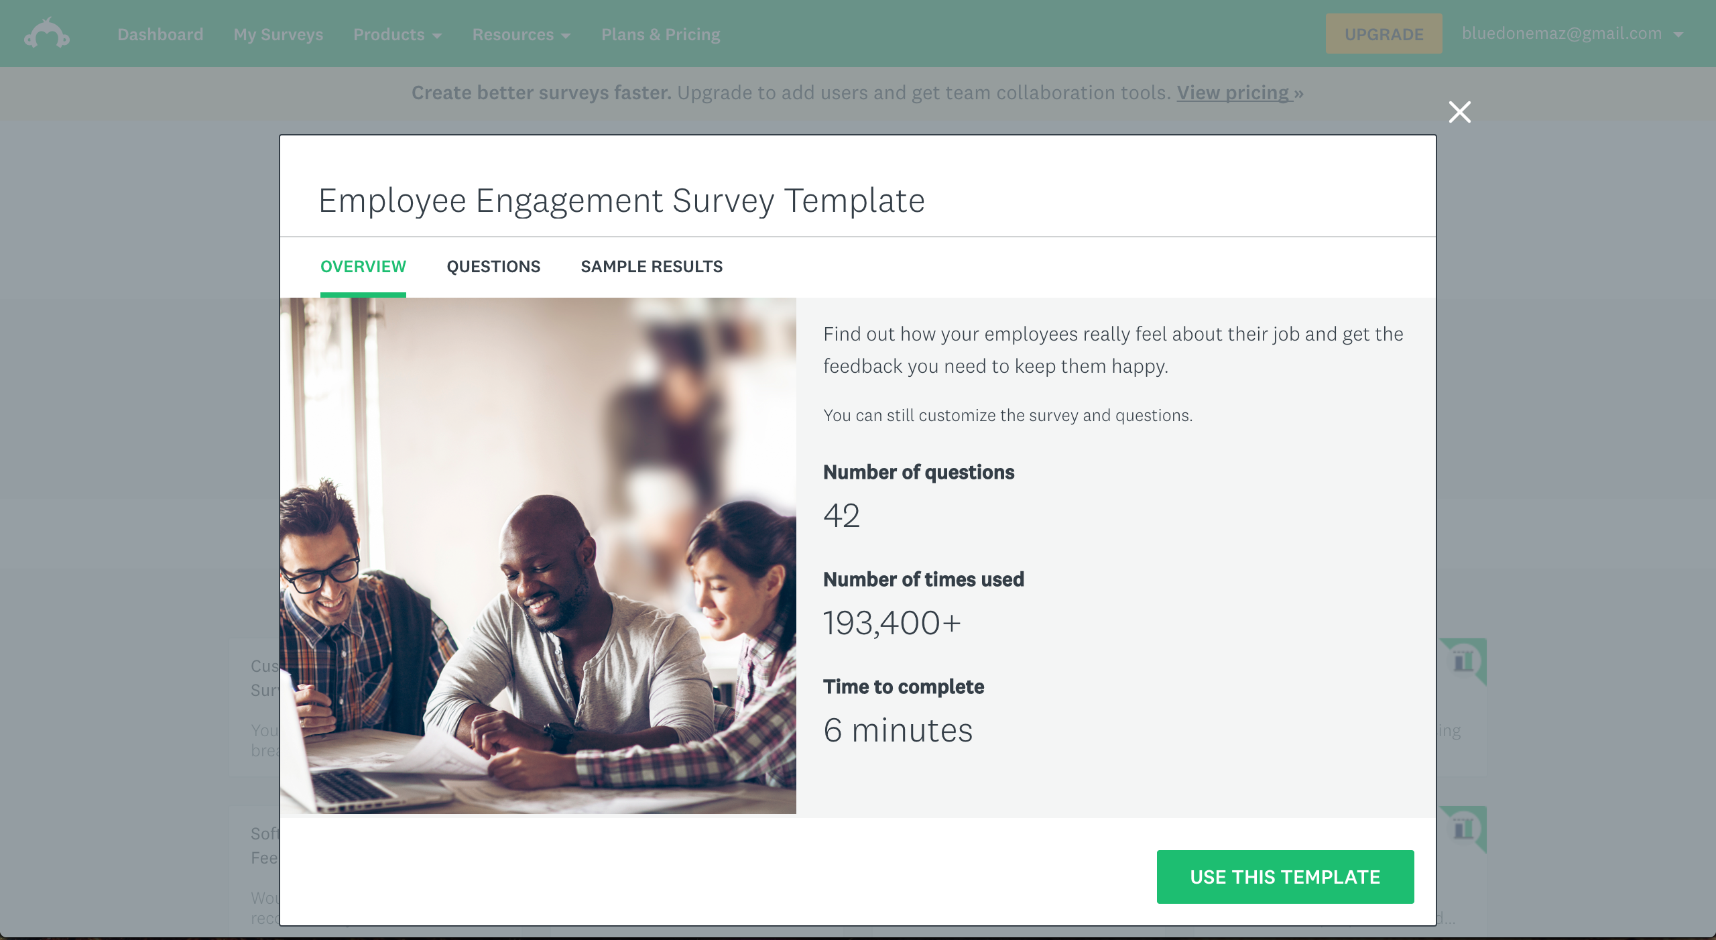
Task: Click the SurveyMonkey logo icon
Action: click(47, 34)
